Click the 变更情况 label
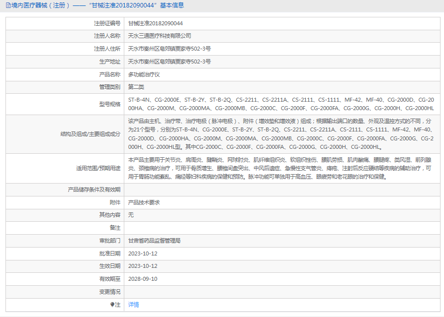The width and height of the screenshot is (444, 317). point(109,292)
